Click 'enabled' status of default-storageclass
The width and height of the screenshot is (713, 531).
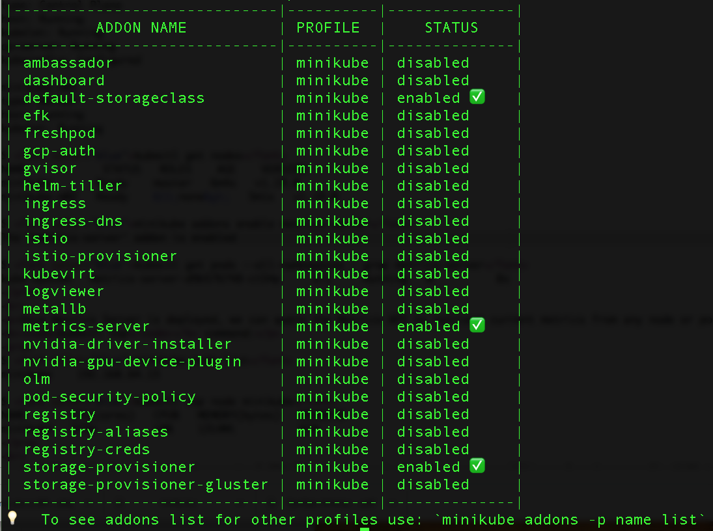click(x=428, y=98)
